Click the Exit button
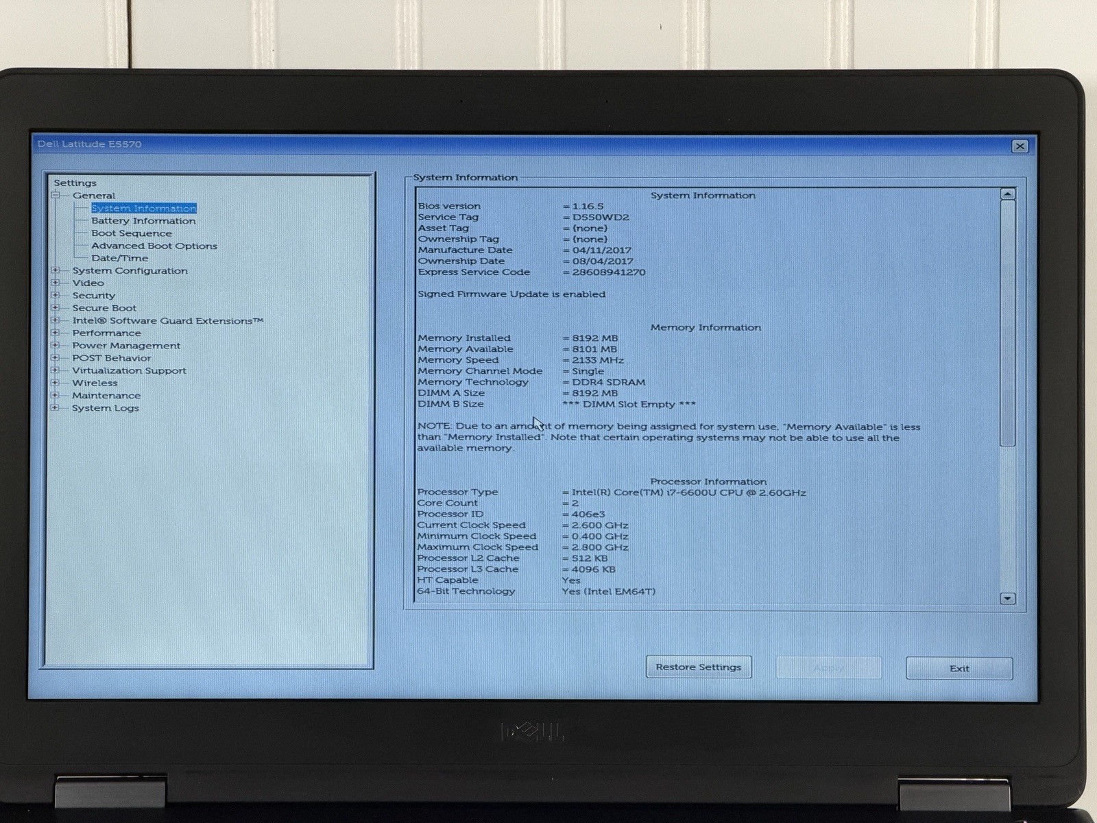The height and width of the screenshot is (823, 1097). [x=959, y=669]
